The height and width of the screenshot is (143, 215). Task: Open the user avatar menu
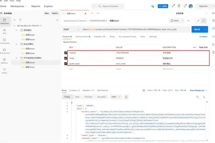[x=191, y=6]
